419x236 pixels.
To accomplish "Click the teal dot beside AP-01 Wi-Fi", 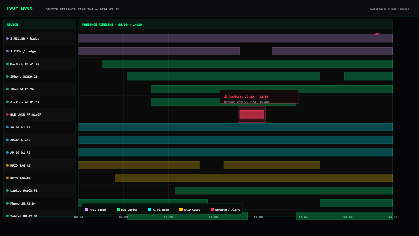I will tap(7, 127).
